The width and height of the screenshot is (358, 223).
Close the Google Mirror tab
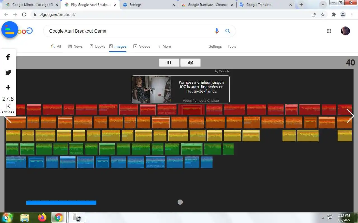click(x=57, y=5)
